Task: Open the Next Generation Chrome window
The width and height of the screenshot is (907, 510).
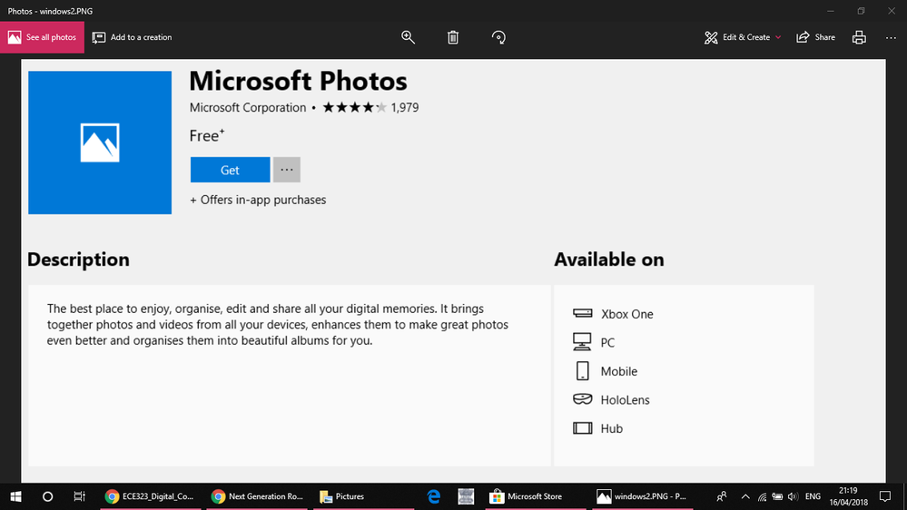Action: tap(257, 496)
